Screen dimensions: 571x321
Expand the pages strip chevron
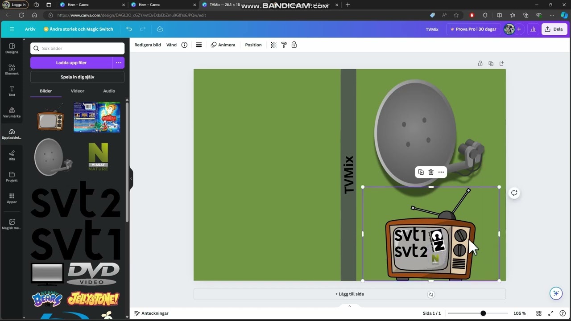point(350,306)
